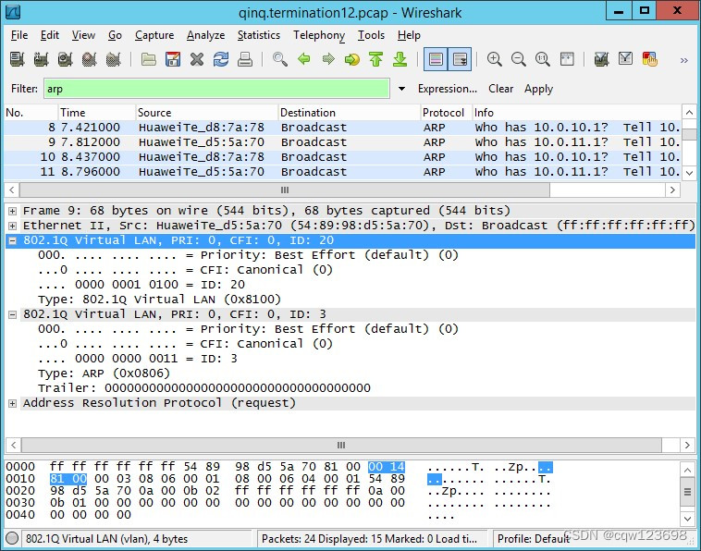Hex pane vertical scrollbar thumb

(687, 492)
